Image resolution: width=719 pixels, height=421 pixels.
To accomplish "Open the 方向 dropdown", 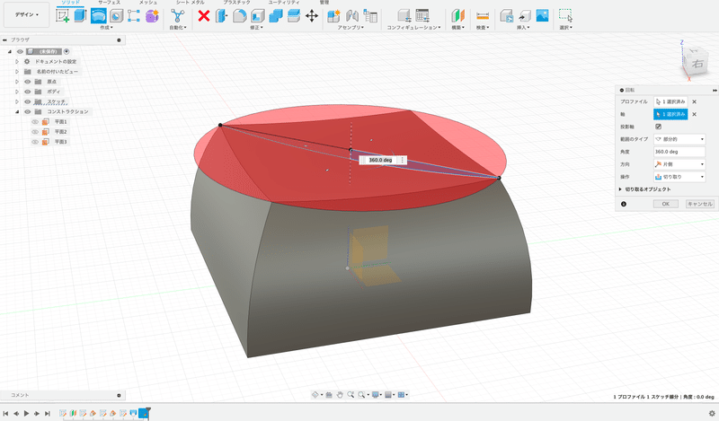I will [679, 164].
